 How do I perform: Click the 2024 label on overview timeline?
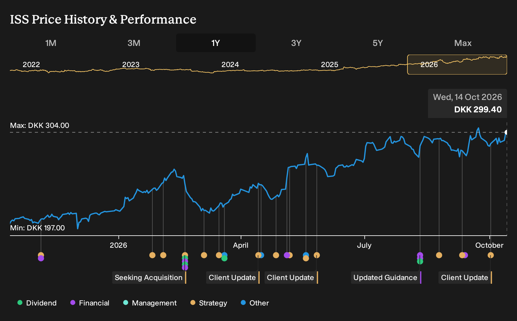click(230, 65)
